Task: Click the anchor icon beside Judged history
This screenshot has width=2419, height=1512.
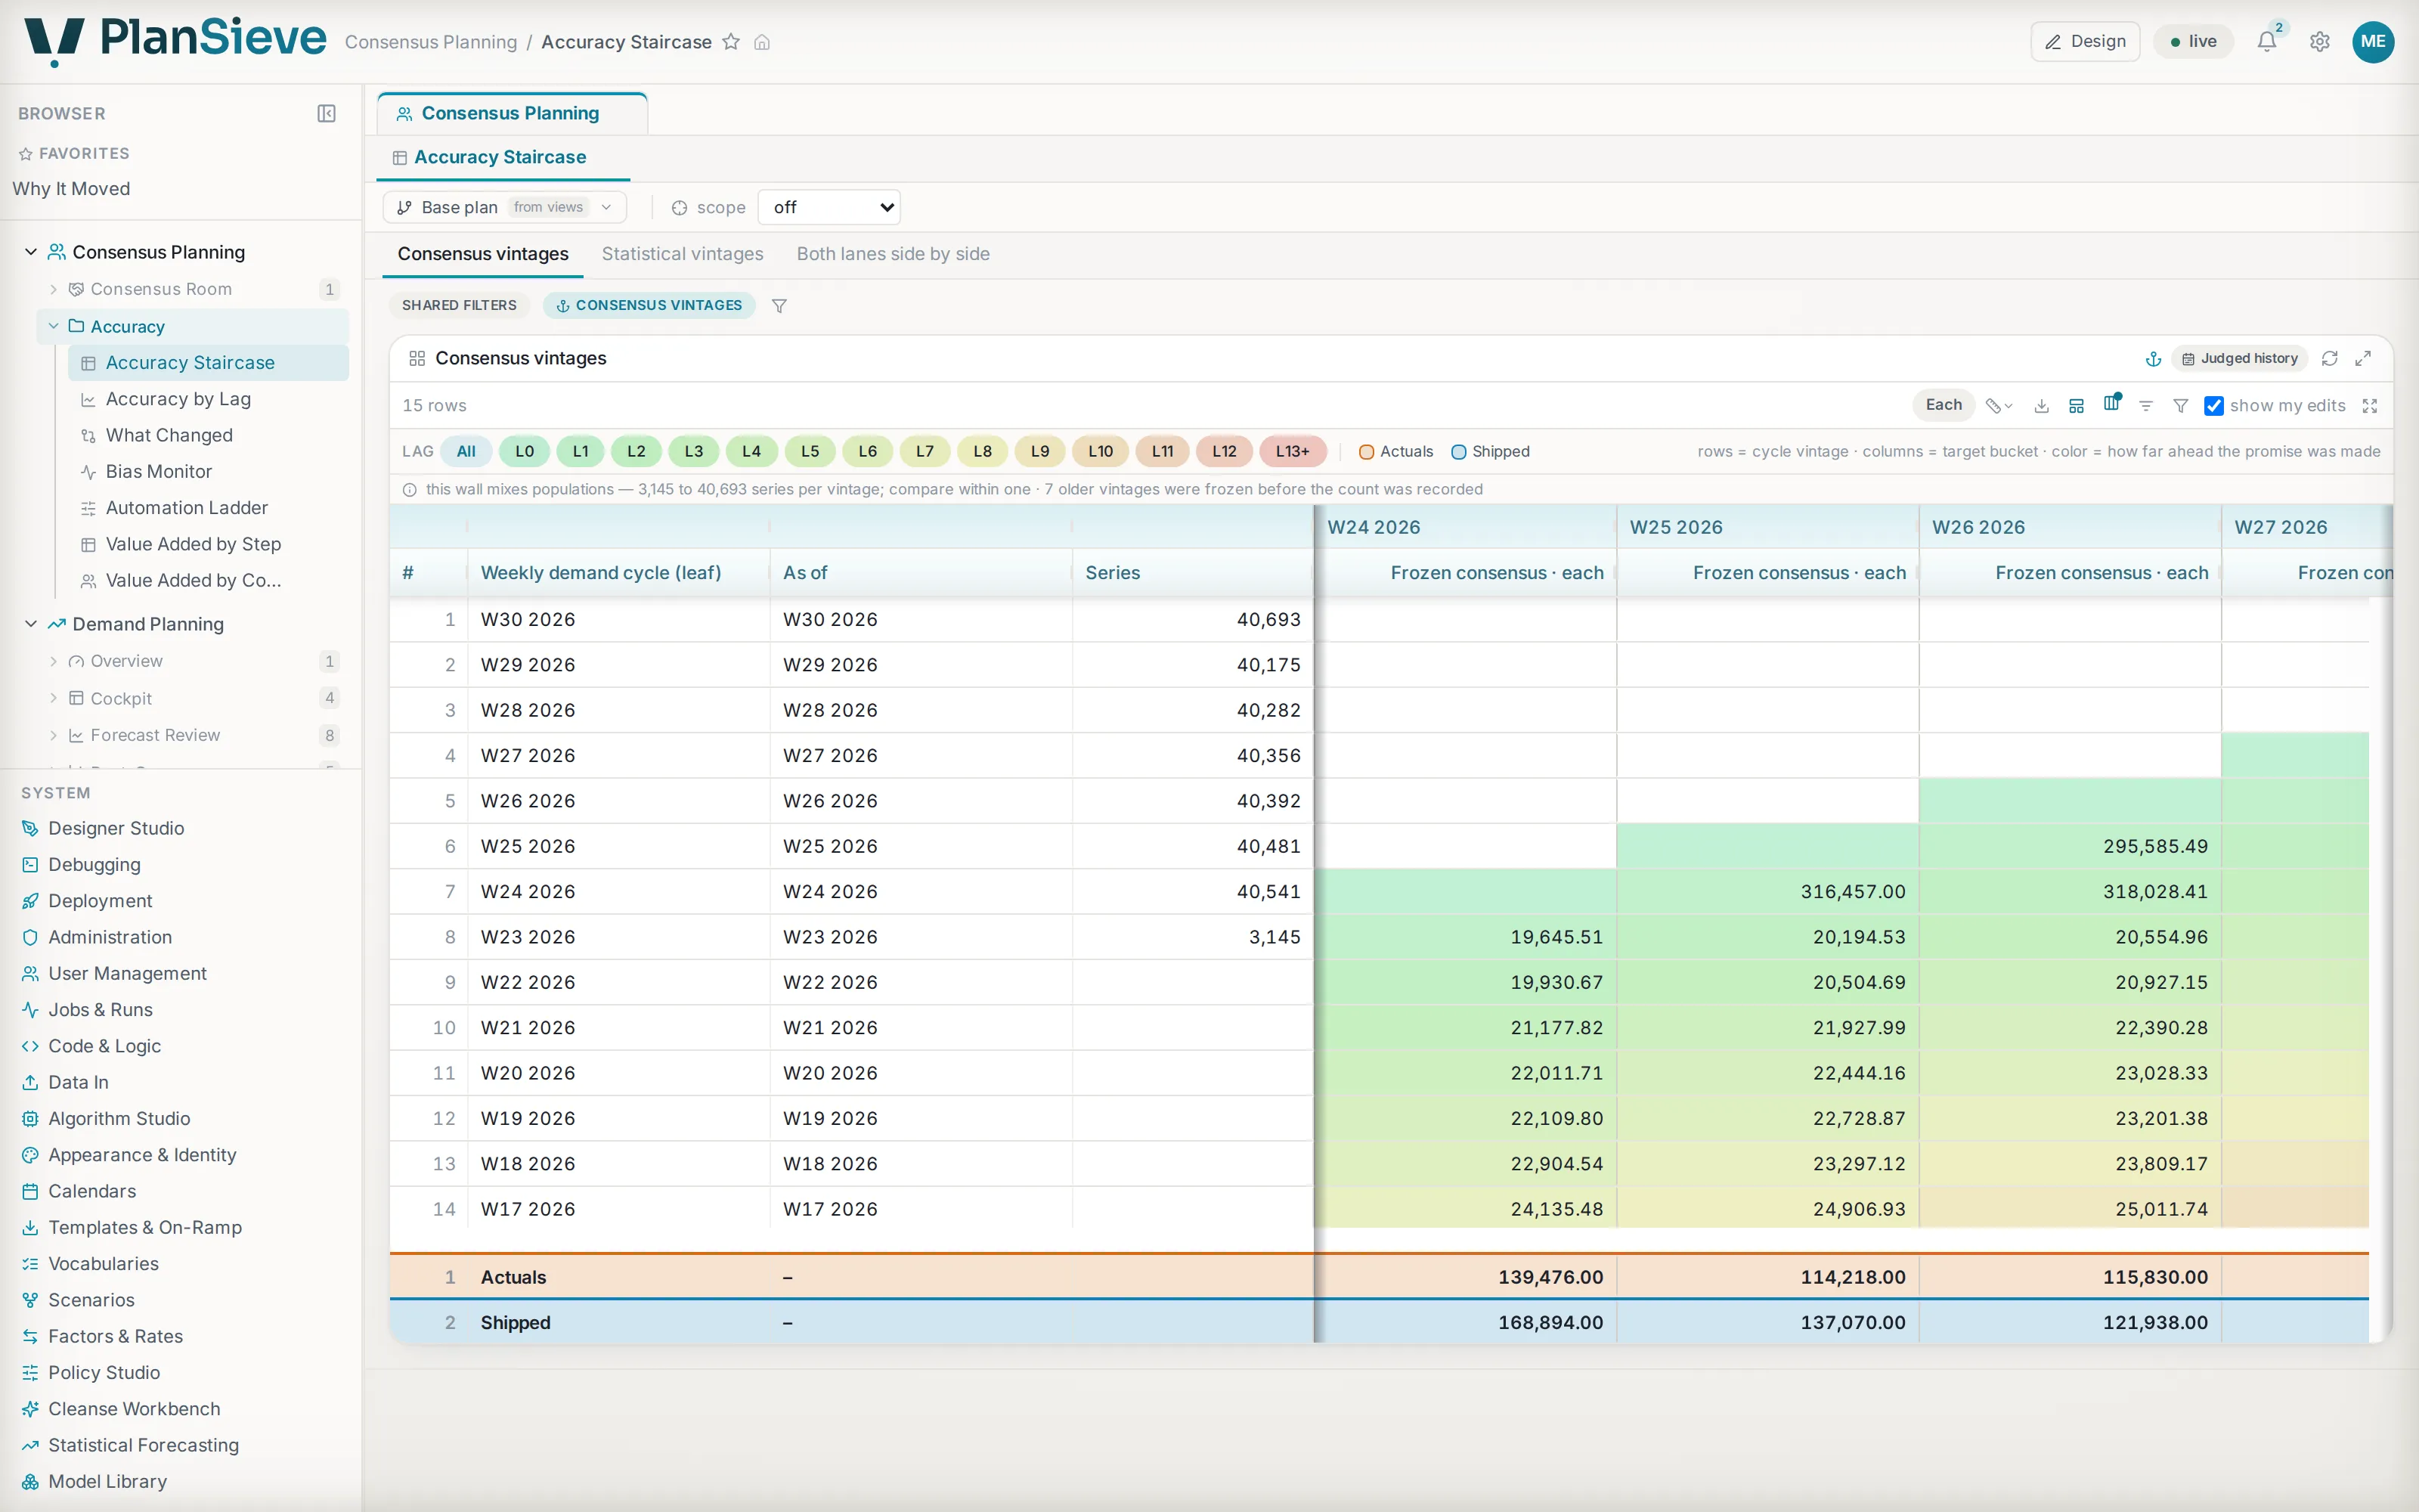Action: [x=2153, y=358]
